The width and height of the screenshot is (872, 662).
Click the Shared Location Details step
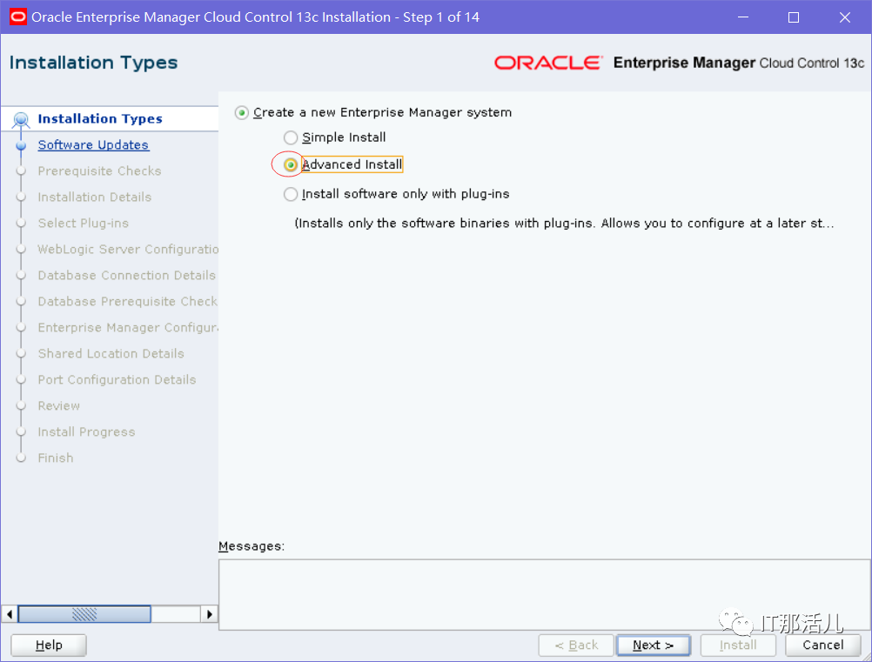point(111,354)
